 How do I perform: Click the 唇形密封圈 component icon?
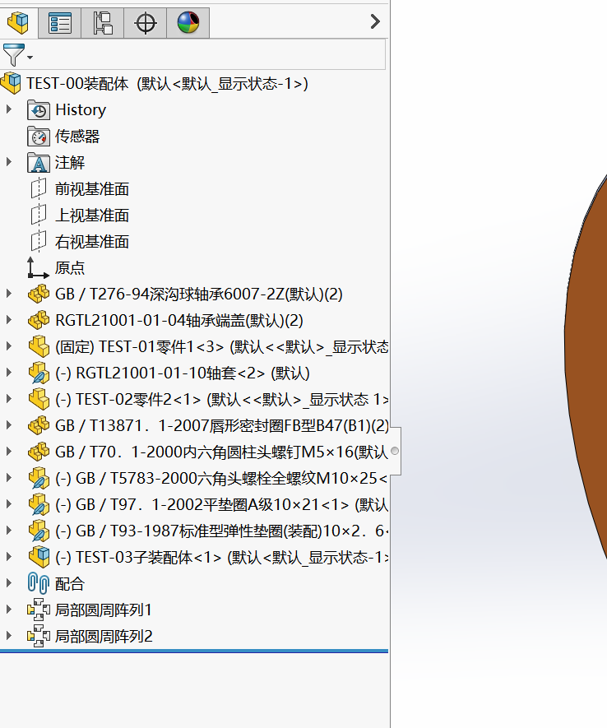coord(39,425)
